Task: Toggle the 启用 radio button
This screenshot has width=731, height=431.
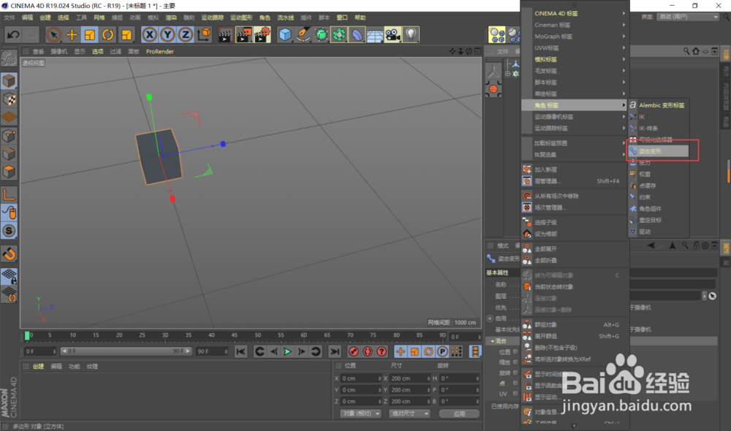Action: point(490,319)
